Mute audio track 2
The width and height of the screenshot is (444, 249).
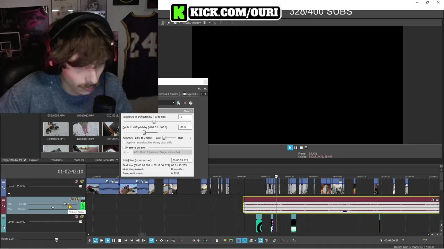coord(71,199)
